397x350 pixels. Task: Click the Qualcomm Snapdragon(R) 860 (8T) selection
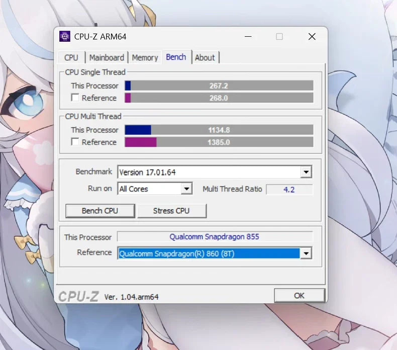(209, 253)
